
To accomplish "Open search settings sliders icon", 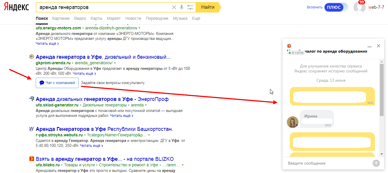I will click(190, 7).
